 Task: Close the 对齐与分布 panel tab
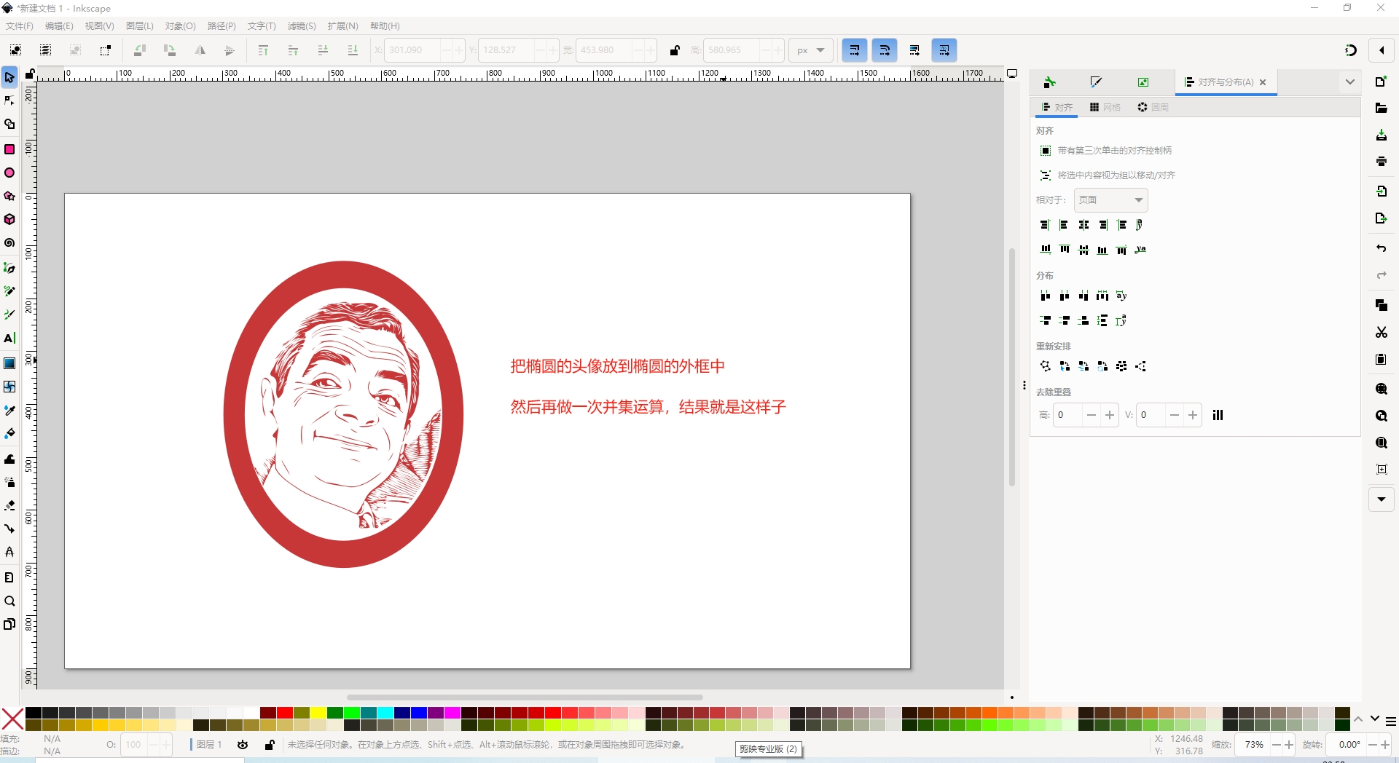1263,82
